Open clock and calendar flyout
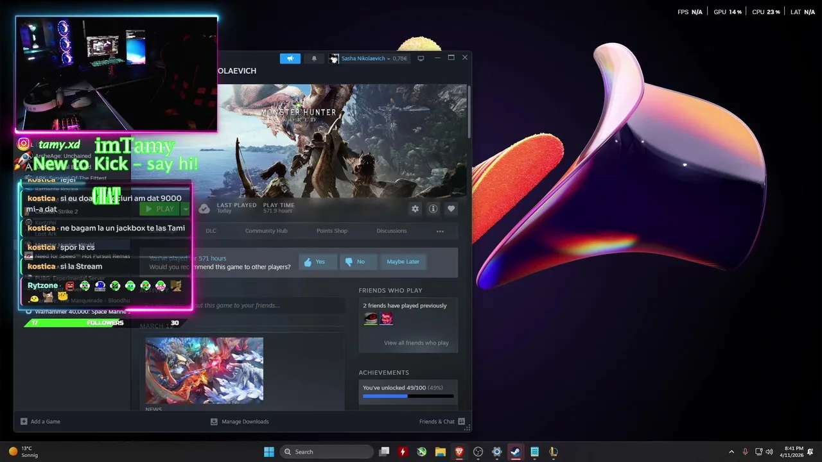Viewport: 822px width, 462px height. [792, 452]
